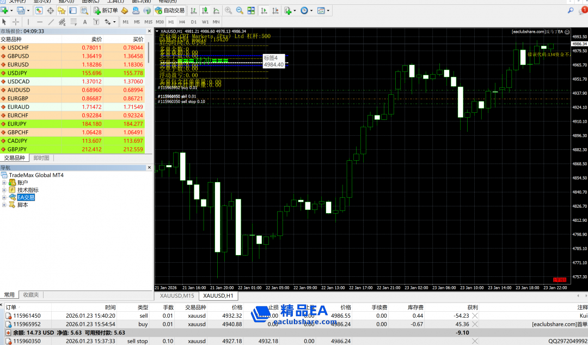
Task: Switch to the XAUUSD,M15 chart tab
Action: point(176,295)
